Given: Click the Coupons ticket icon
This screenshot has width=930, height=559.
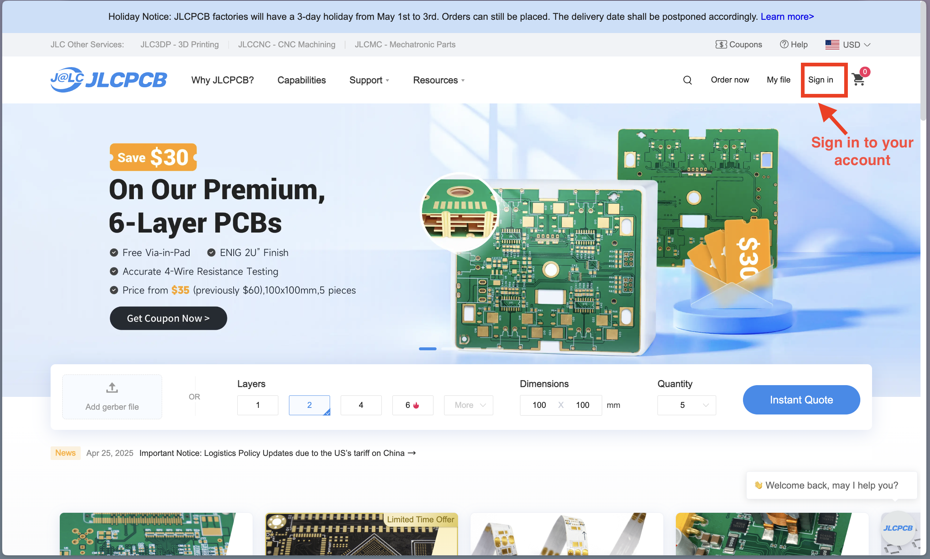Looking at the screenshot, I should pos(721,44).
